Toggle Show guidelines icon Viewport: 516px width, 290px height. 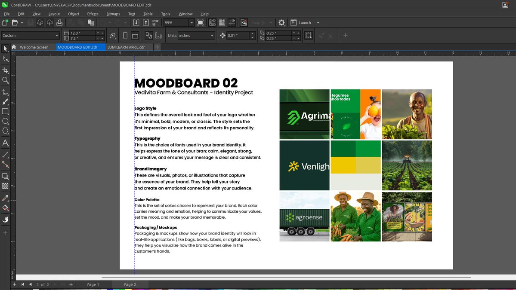(x=232, y=23)
